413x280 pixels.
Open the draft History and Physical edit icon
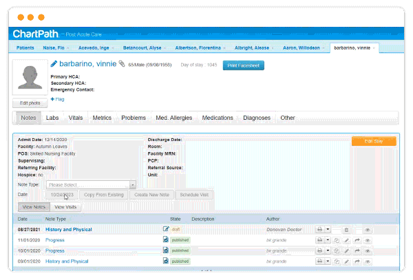coord(166,229)
